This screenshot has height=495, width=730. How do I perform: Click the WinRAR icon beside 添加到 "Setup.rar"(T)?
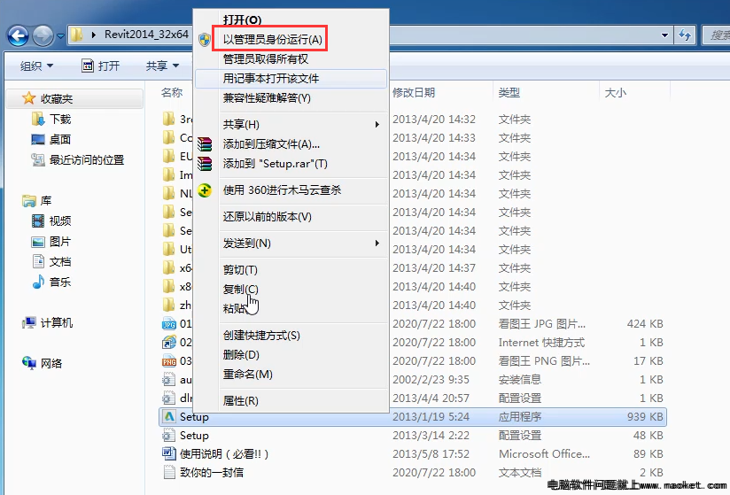[x=205, y=164]
